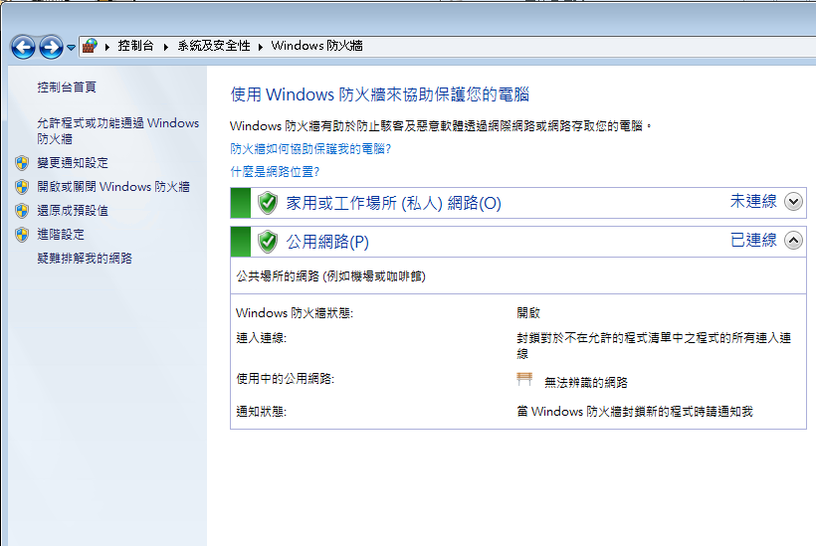Click the address bar empty field area

pyautogui.click(x=588, y=46)
